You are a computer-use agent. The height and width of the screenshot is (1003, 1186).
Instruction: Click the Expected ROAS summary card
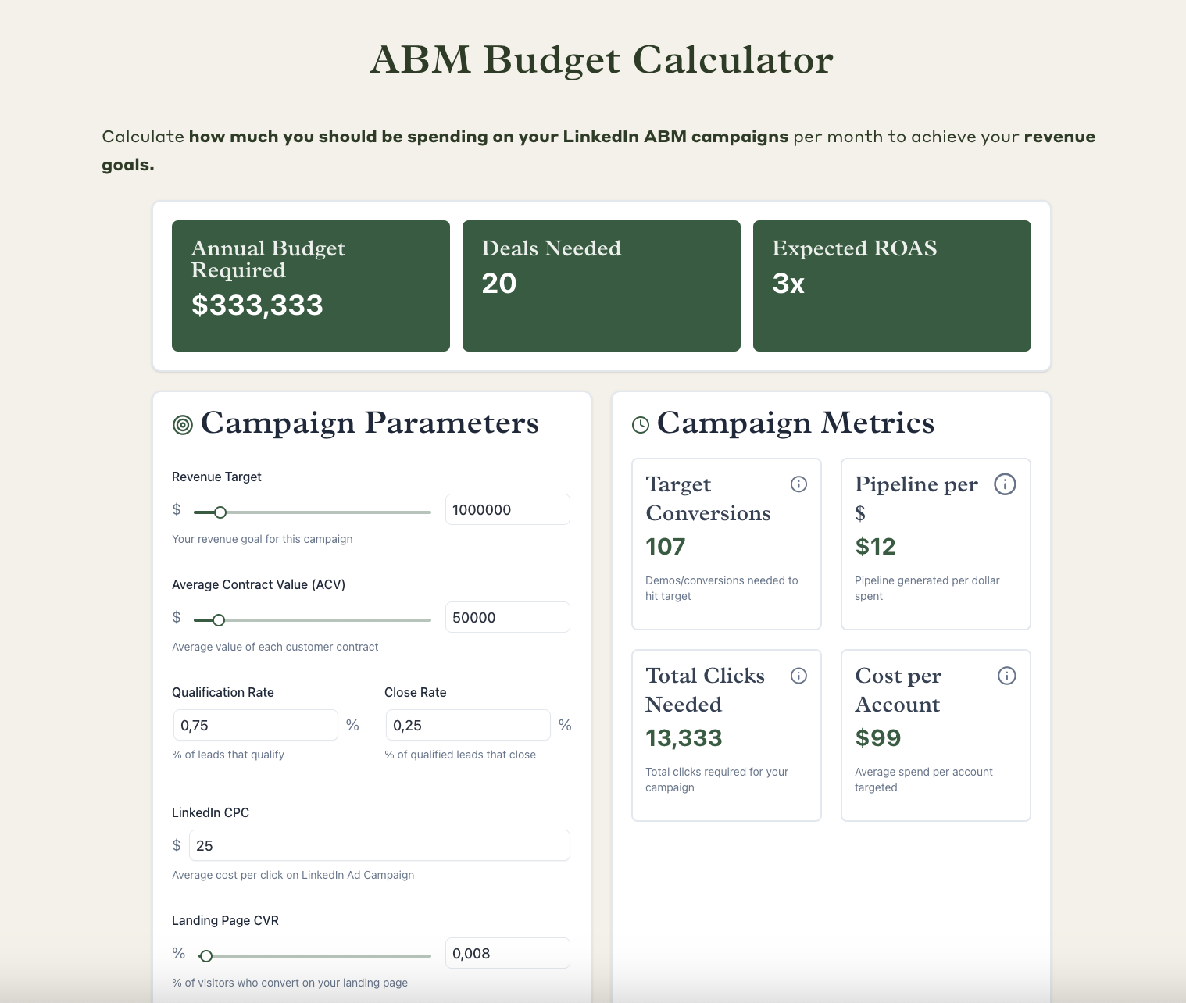click(x=892, y=286)
